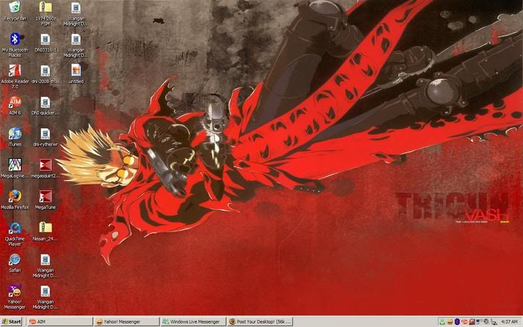Click the taskbar clock showing 4:37 AM
Image resolution: width=523 pixels, height=327 pixels.
pos(509,322)
